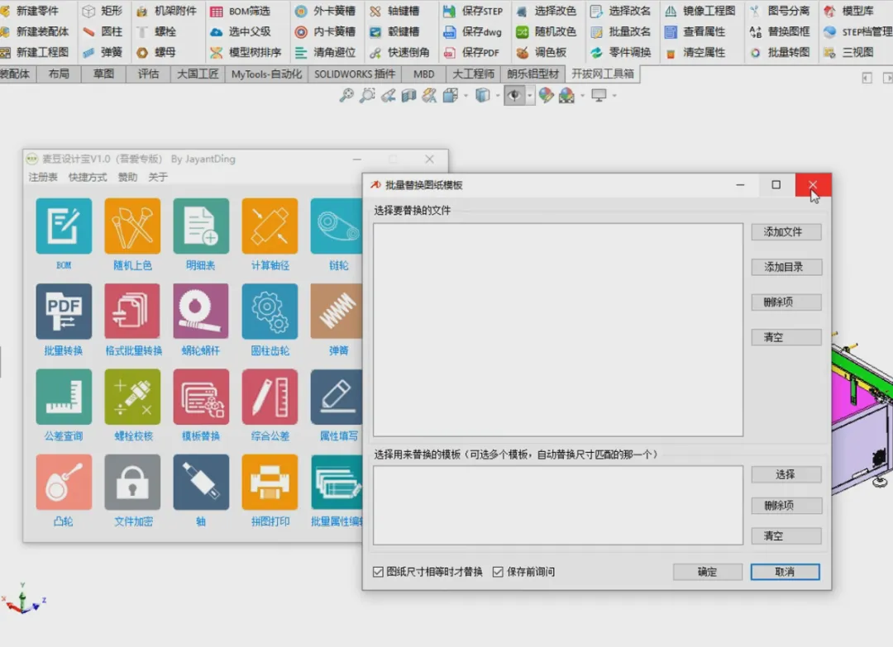Click the BOM筛选 toolbar item

pyautogui.click(x=241, y=11)
